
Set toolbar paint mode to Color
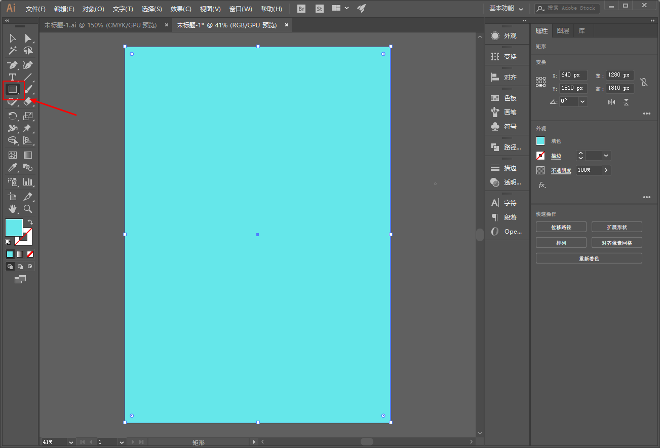(x=10, y=254)
